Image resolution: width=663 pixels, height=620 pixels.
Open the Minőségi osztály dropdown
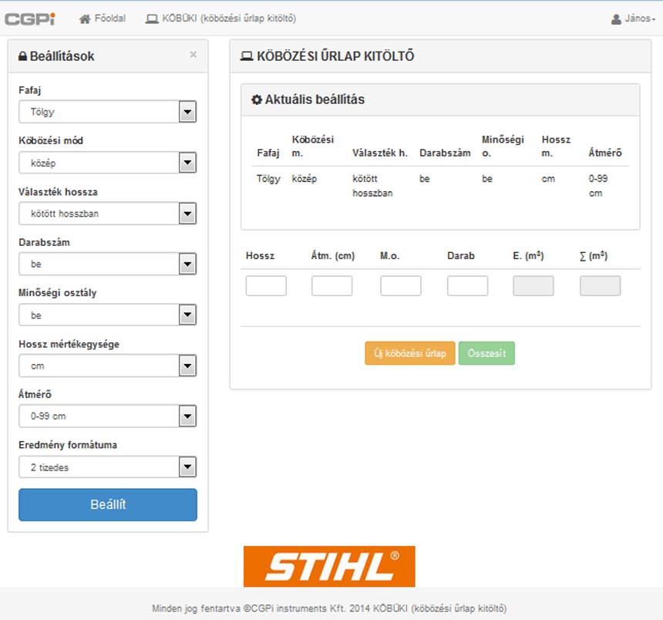pyautogui.click(x=108, y=315)
